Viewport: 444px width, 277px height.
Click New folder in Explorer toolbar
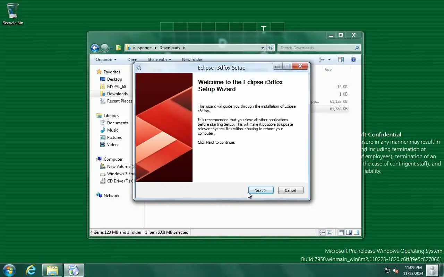(x=192, y=60)
